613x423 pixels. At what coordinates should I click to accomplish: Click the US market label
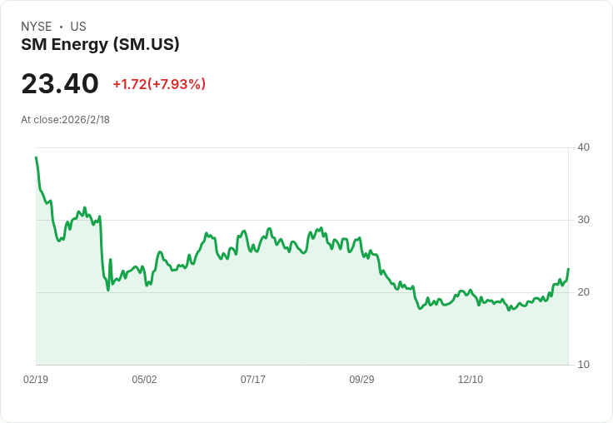click(78, 27)
